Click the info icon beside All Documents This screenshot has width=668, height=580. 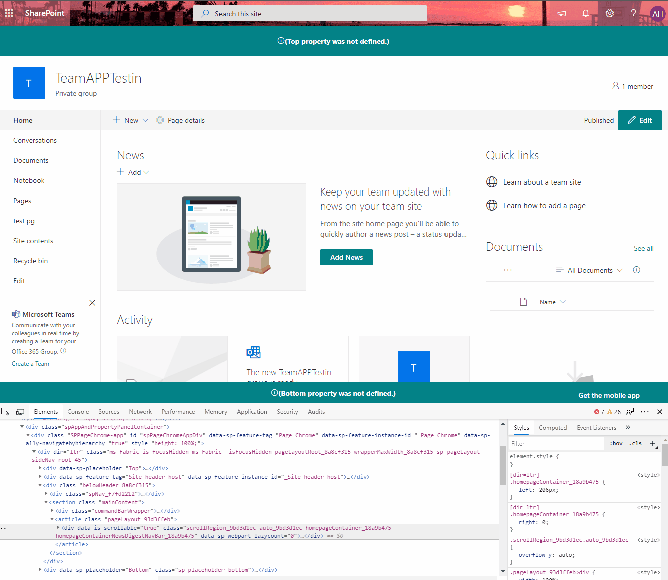point(636,270)
